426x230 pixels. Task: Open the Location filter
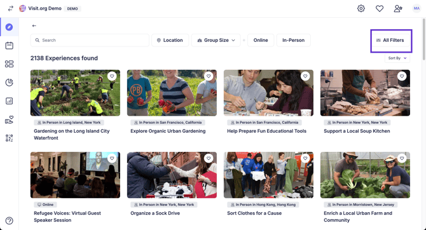tap(170, 40)
